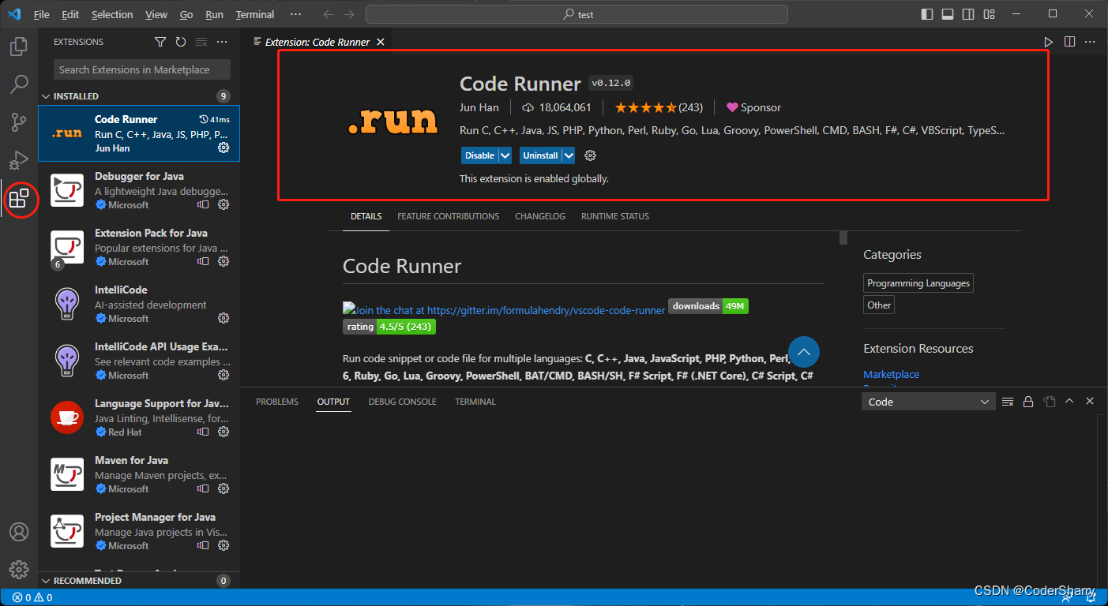Toggle primary side bar visibility

[927, 14]
